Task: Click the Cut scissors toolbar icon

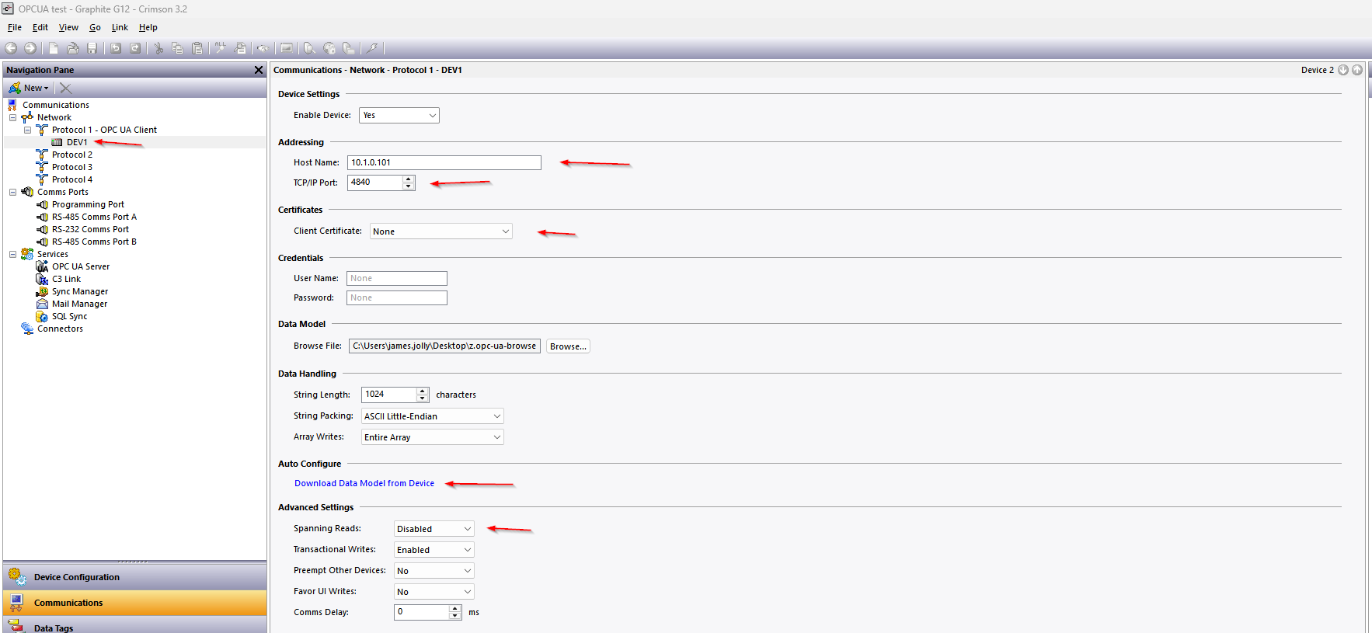Action: pos(158,48)
